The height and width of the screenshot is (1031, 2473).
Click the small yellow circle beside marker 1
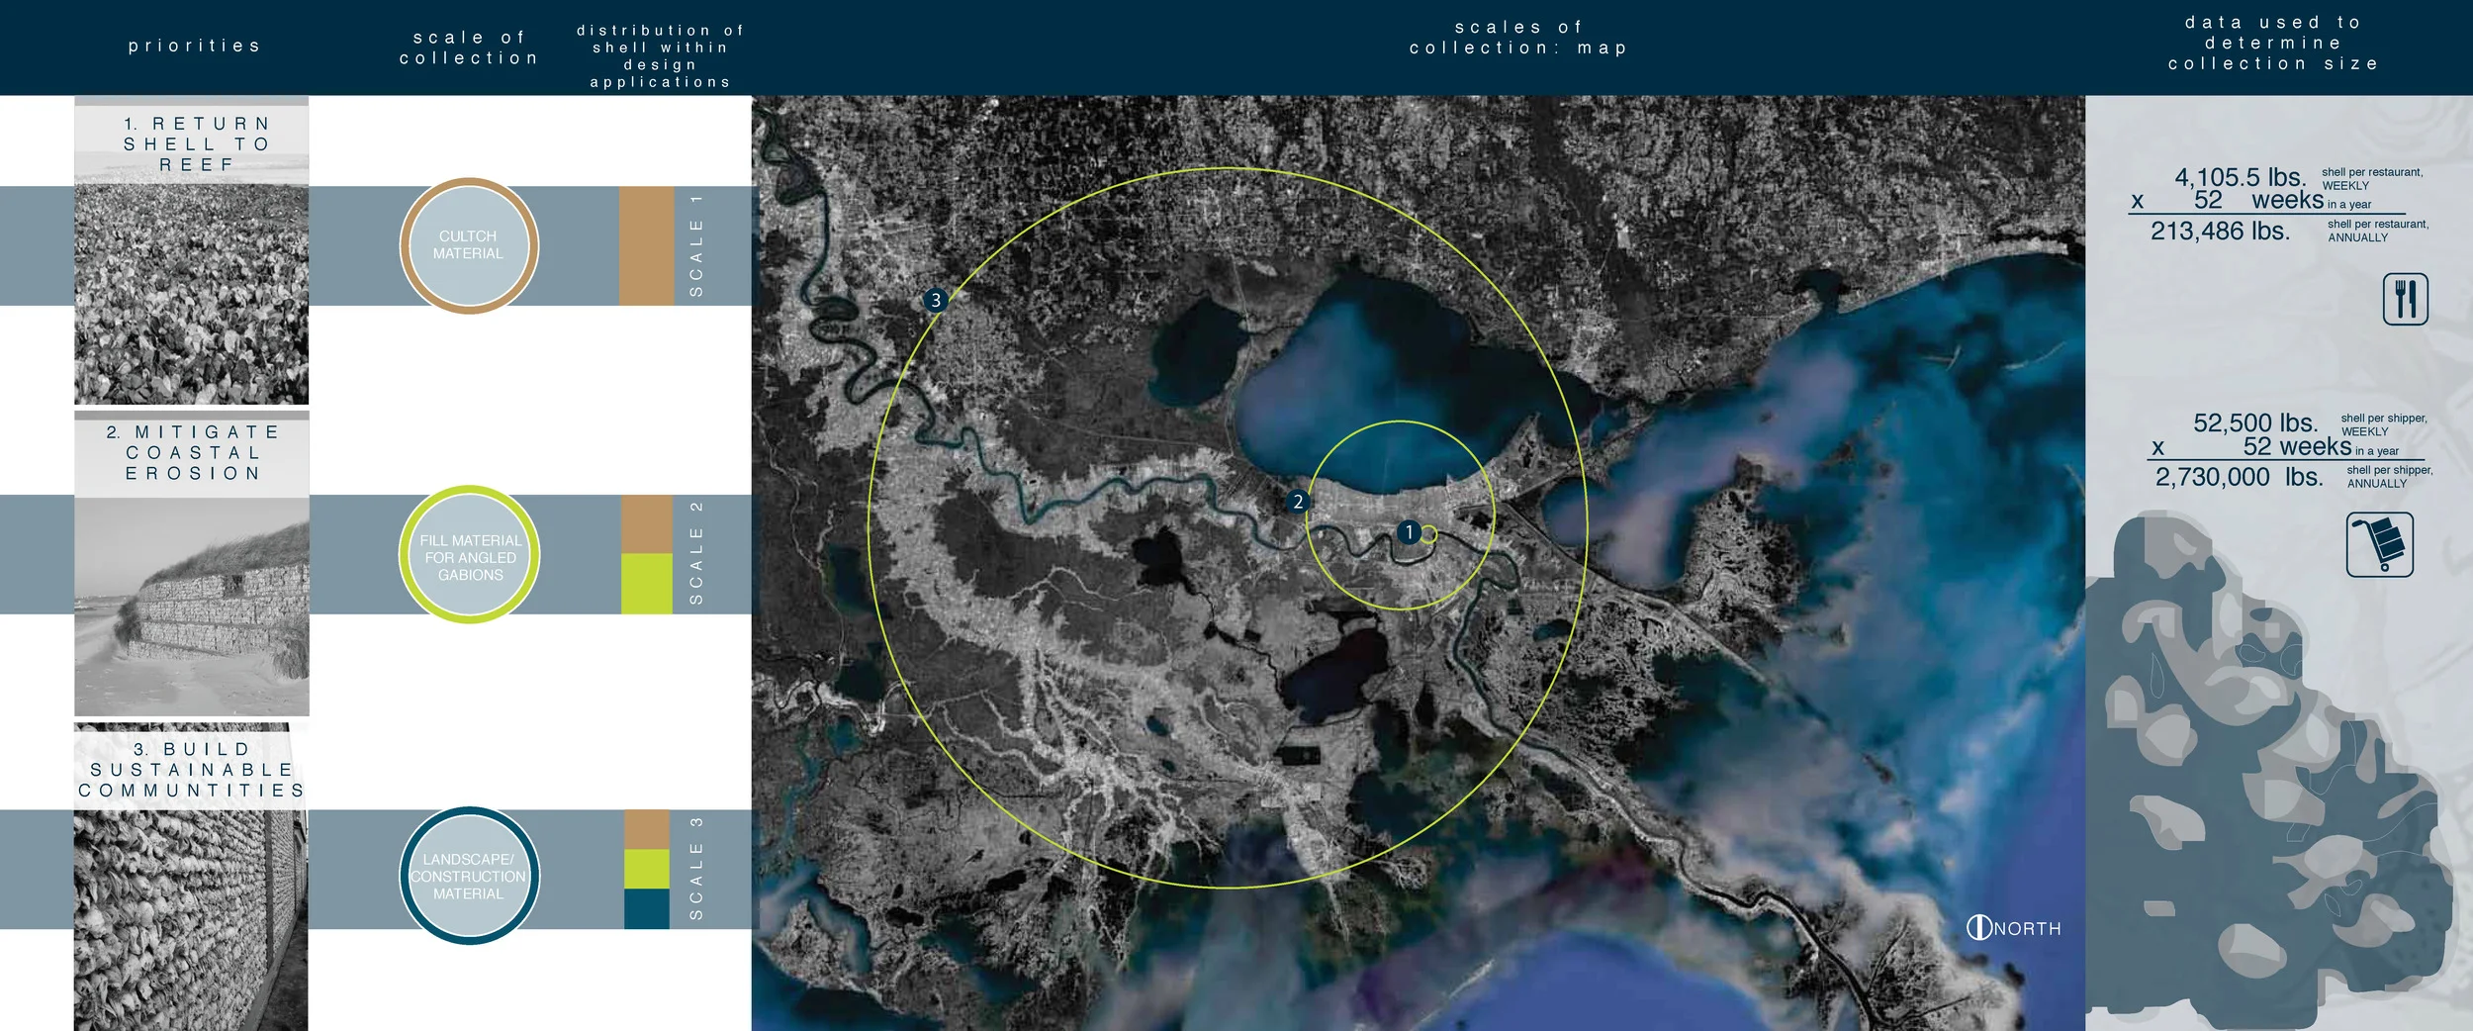pos(1428,534)
